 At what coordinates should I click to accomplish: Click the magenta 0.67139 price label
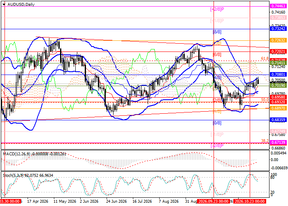pos(278,143)
